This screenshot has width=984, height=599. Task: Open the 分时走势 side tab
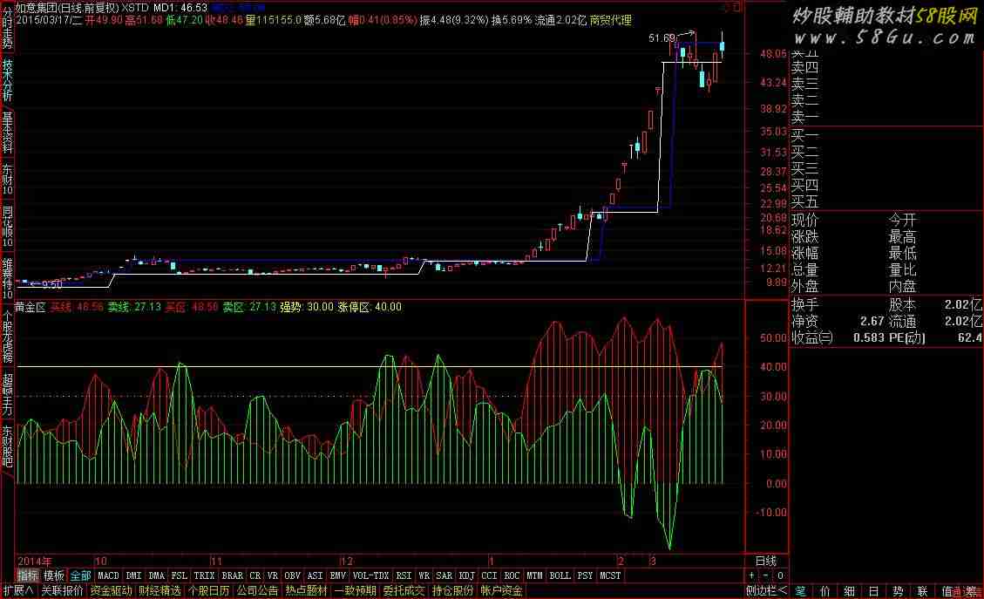pyautogui.click(x=7, y=28)
